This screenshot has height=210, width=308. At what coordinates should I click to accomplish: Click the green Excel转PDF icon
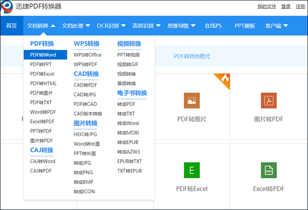point(269,170)
